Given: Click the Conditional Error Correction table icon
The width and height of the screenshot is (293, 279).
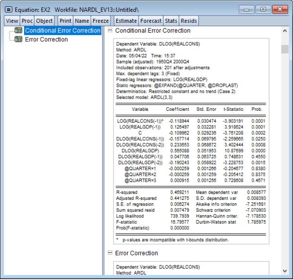Looking at the screenshot, I should pyautogui.click(x=19, y=31).
